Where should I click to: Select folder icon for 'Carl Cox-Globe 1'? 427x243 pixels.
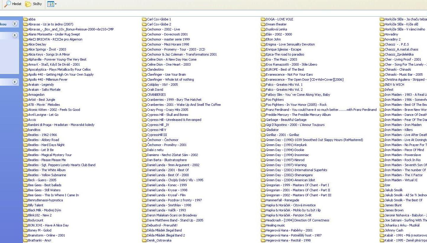(144, 19)
